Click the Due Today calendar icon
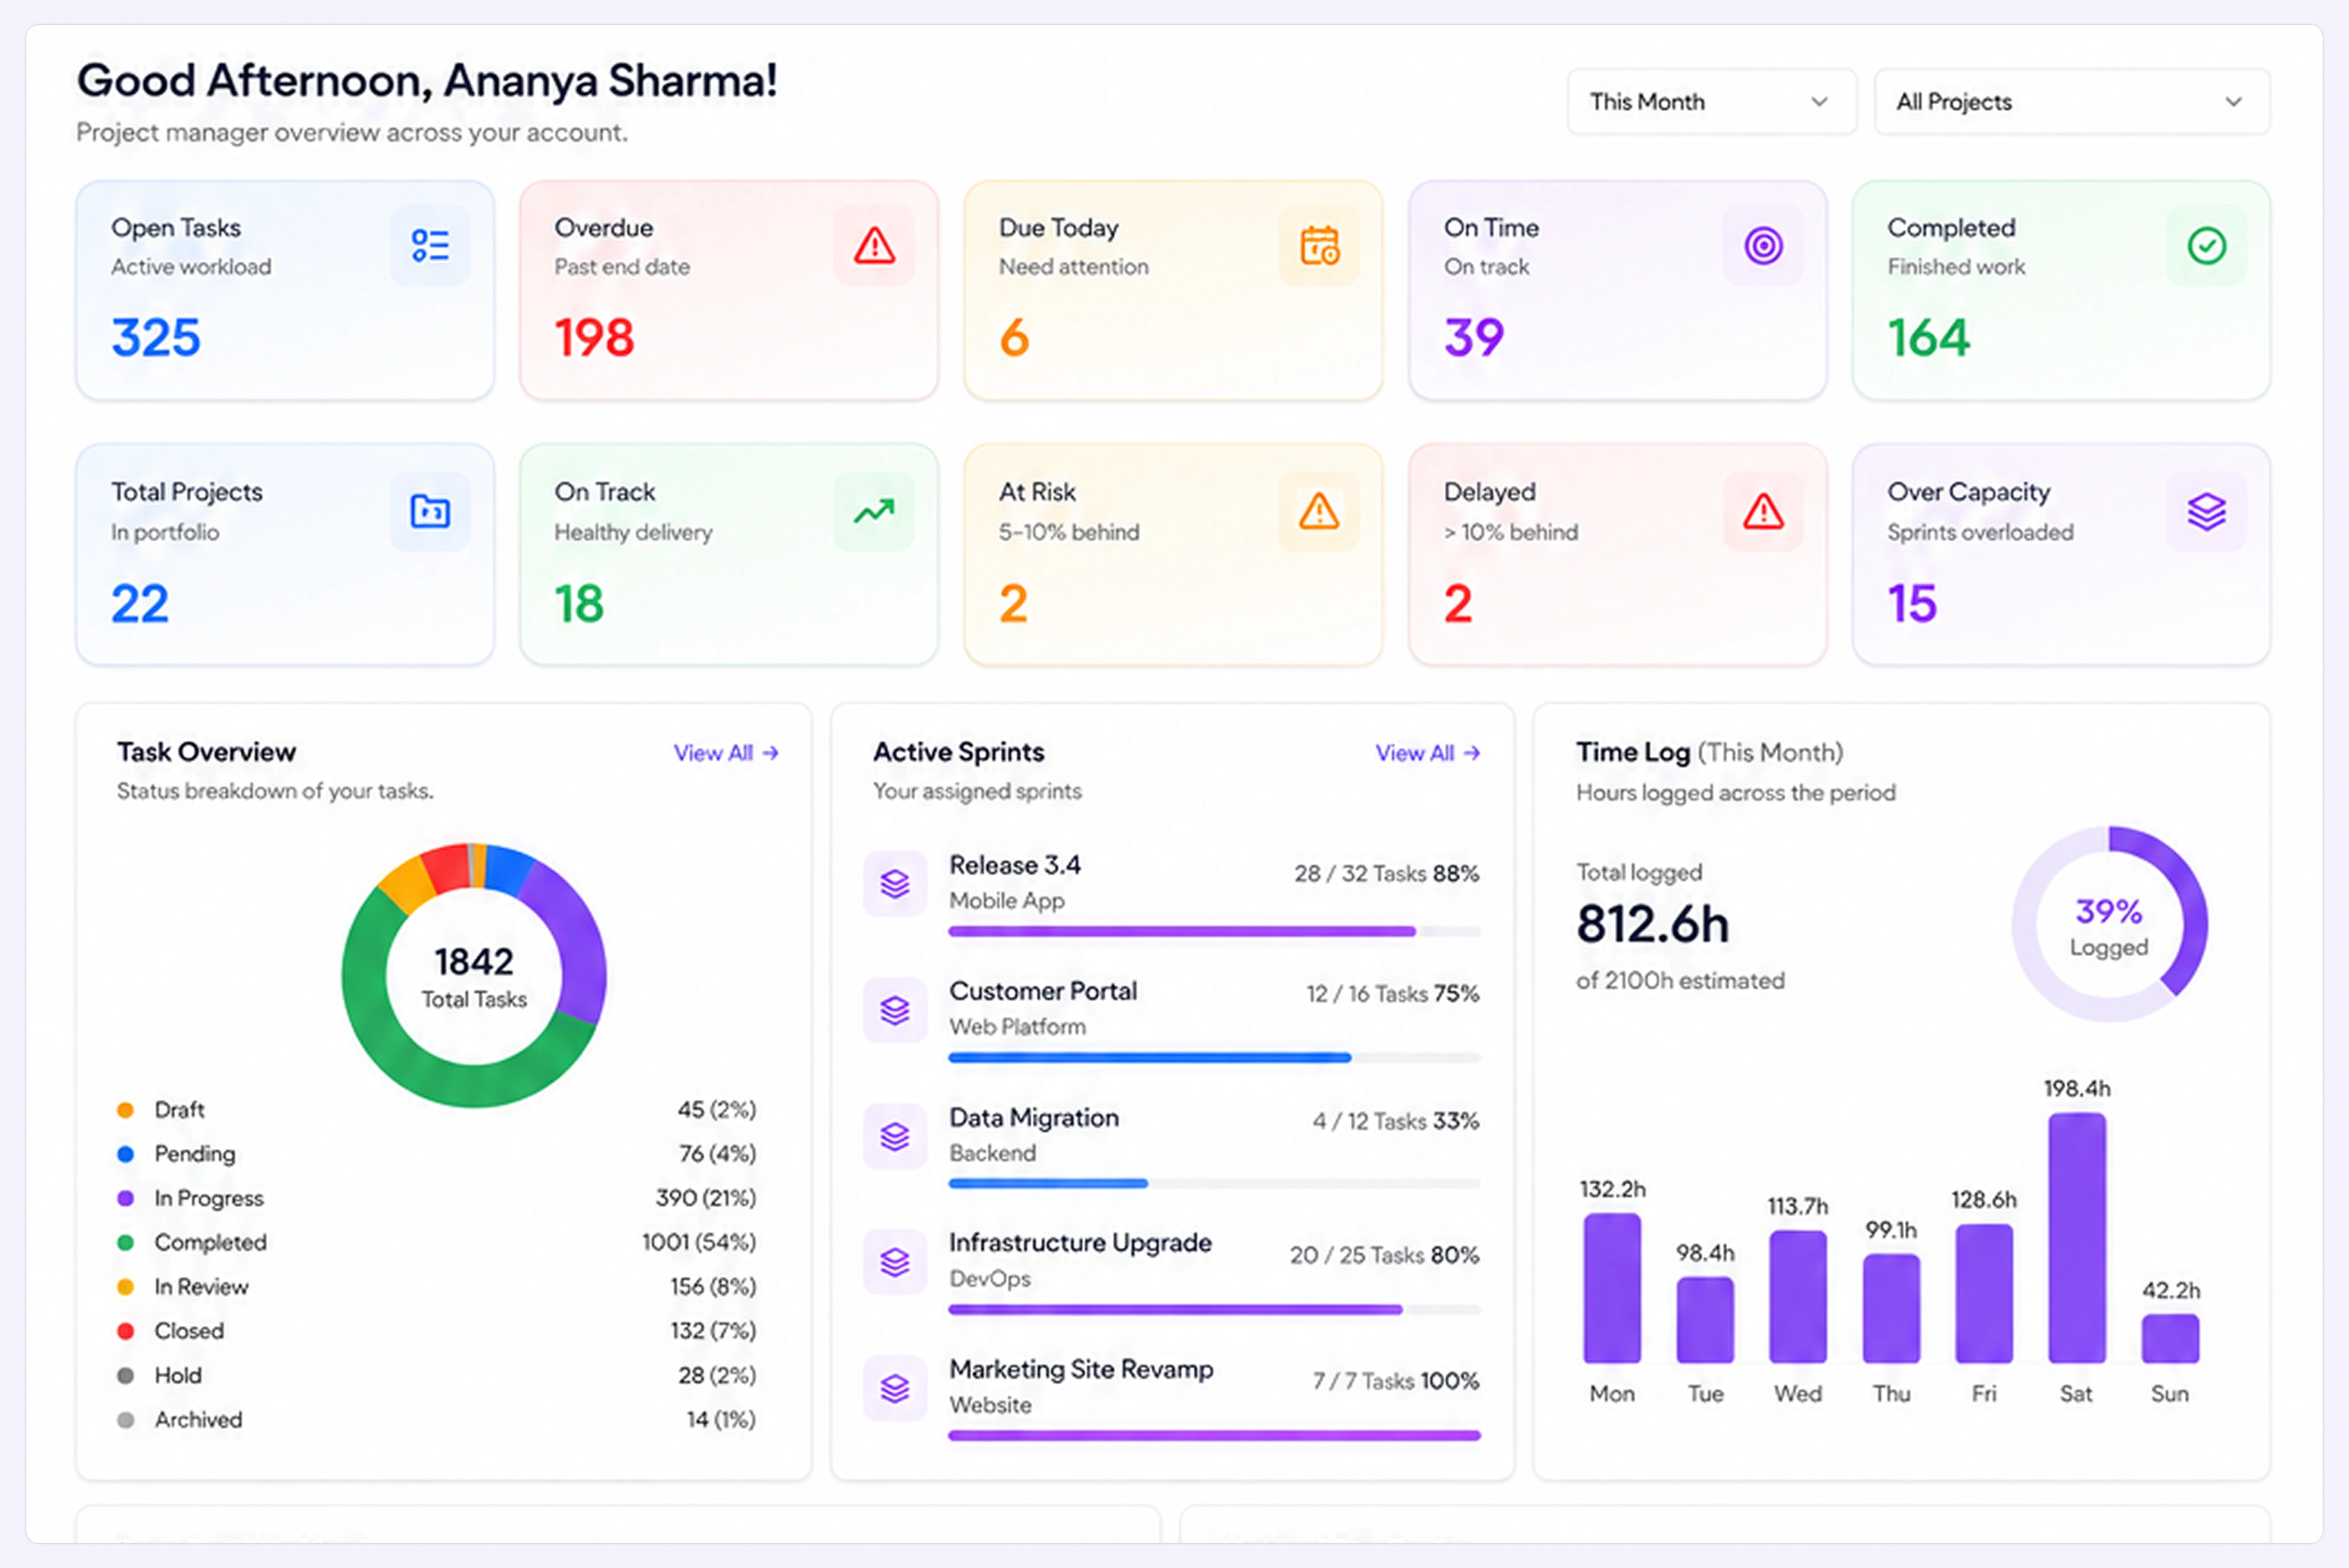This screenshot has width=2349, height=1568. [x=1320, y=245]
